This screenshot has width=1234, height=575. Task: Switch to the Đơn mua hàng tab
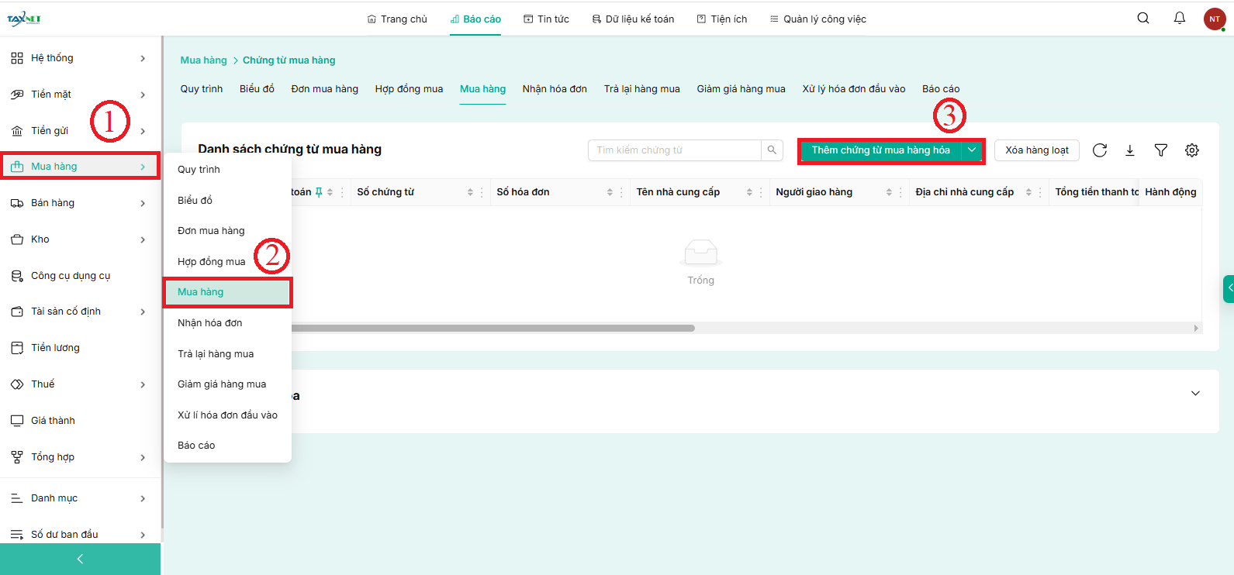(x=324, y=89)
